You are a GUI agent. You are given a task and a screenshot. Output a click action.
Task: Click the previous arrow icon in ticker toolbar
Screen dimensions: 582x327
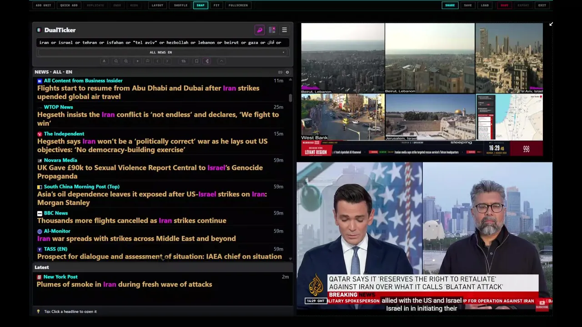[x=157, y=61]
